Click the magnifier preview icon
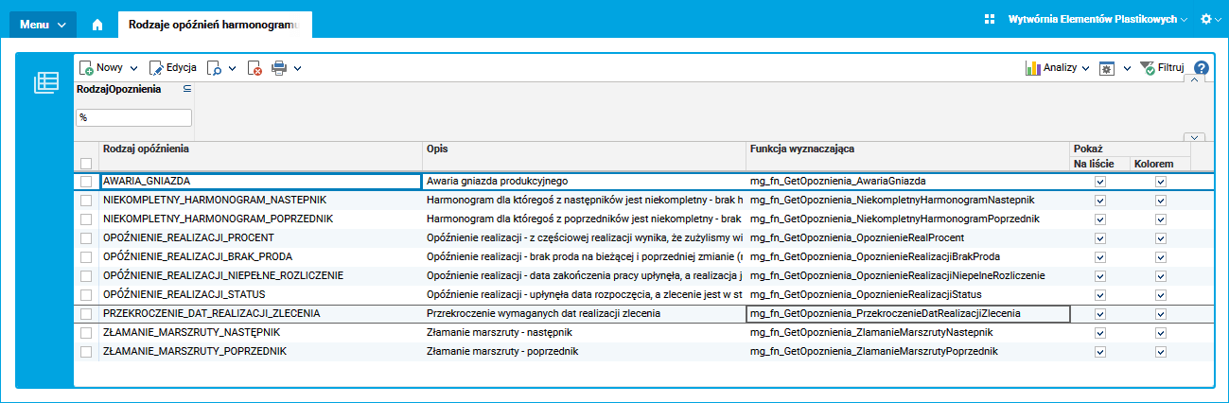This screenshot has width=1229, height=403. (215, 68)
